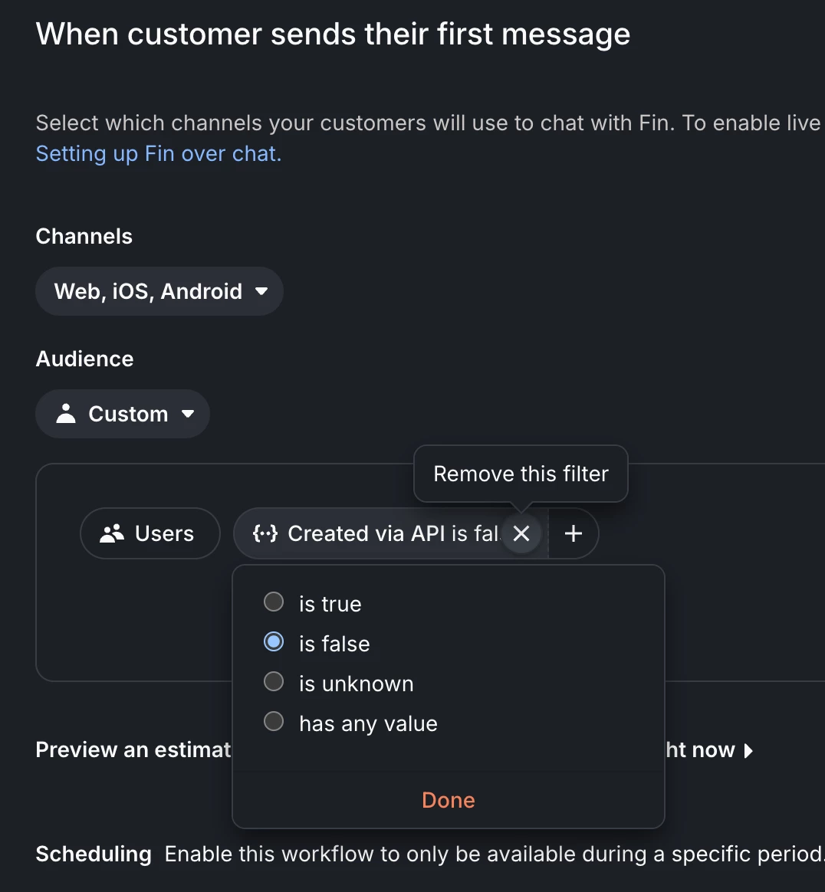Click the person icon in Custom audience
This screenshot has height=892, width=825.
click(67, 414)
